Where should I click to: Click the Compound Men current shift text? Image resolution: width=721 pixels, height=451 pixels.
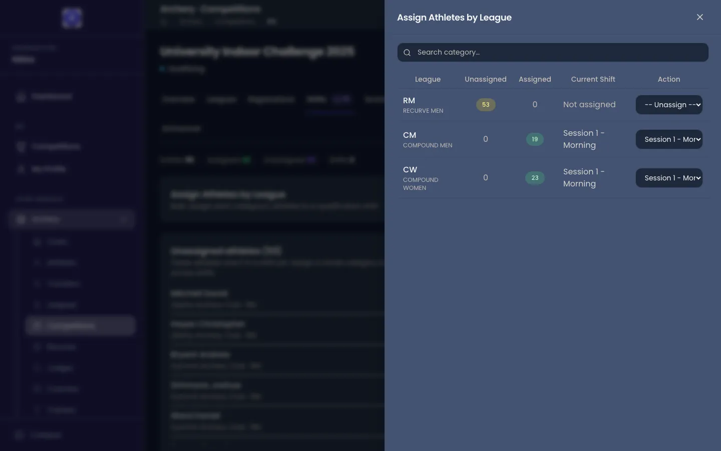[584, 139]
